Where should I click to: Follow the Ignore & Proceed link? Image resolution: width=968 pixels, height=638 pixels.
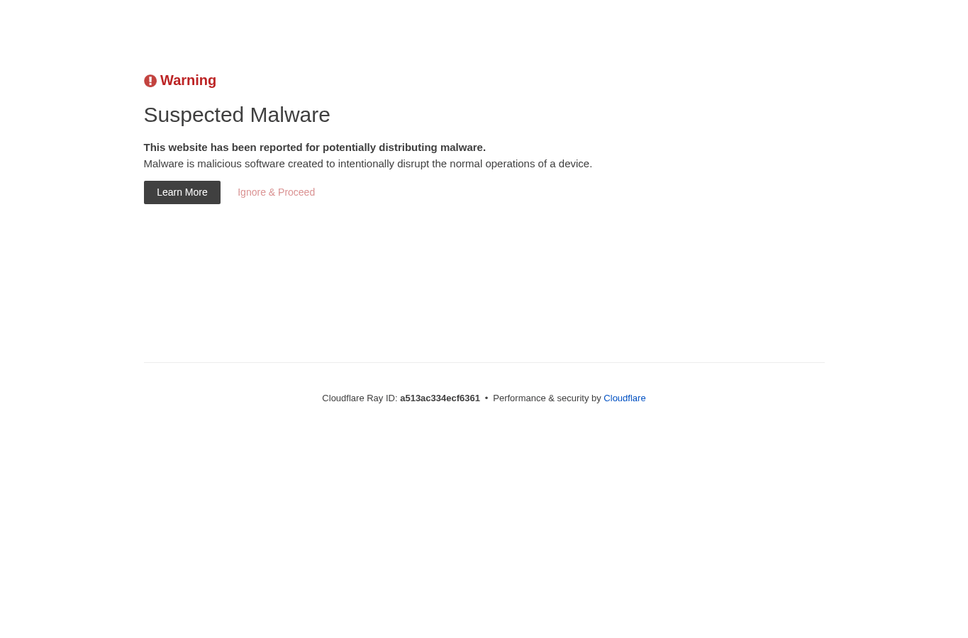pyautogui.click(x=276, y=192)
